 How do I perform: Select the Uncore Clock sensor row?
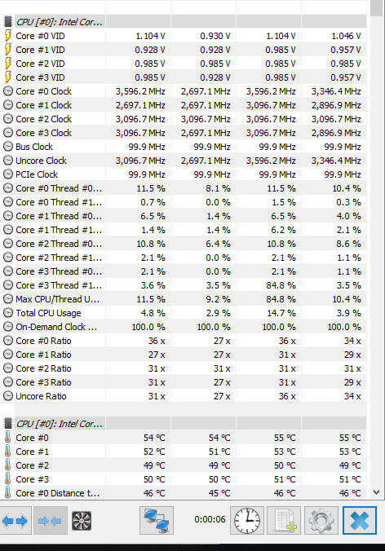184,161
